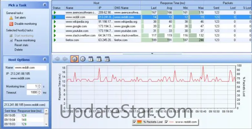Click status arrow for www.axencesoftware row
Viewport: 252px width, 129px height.
(x=55, y=12)
